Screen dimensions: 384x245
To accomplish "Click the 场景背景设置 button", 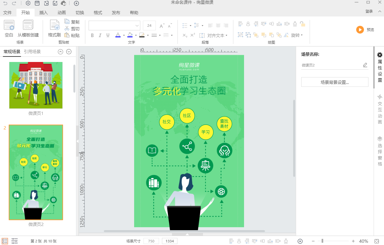I will click(335, 82).
